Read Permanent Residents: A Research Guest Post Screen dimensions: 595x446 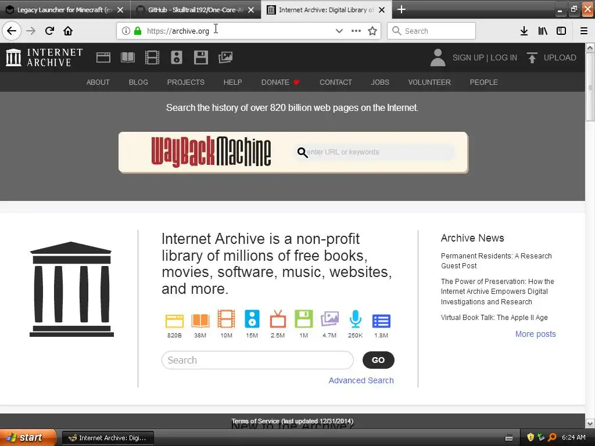(496, 261)
